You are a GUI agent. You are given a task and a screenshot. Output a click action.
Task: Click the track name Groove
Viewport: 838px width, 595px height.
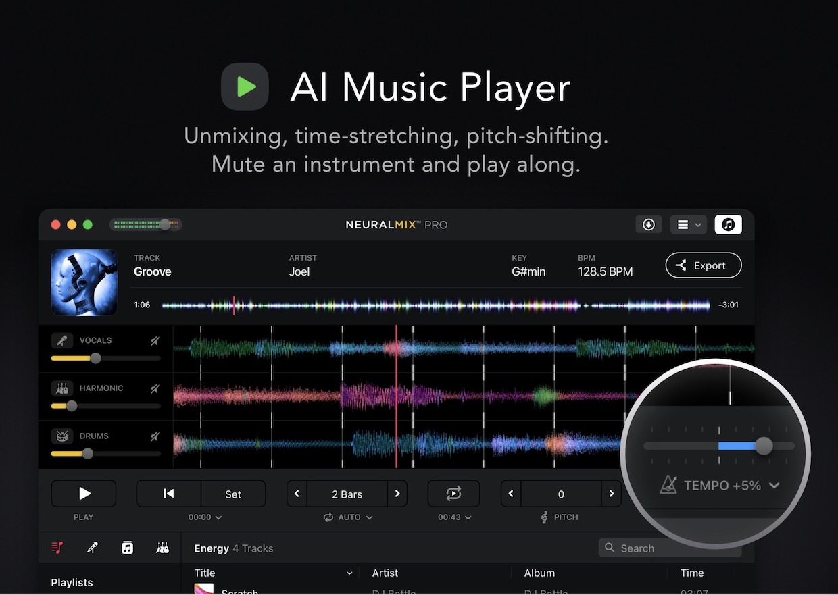153,271
